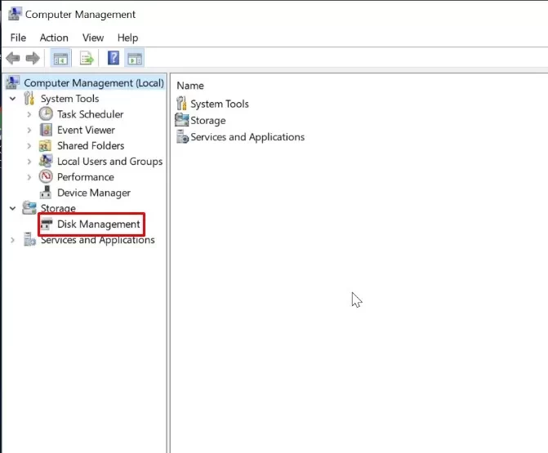Collapse the Storage tree node
The image size is (548, 453).
click(12, 208)
